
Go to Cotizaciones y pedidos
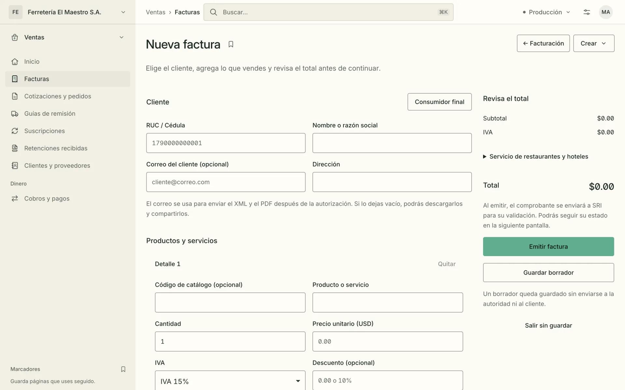click(x=68, y=96)
